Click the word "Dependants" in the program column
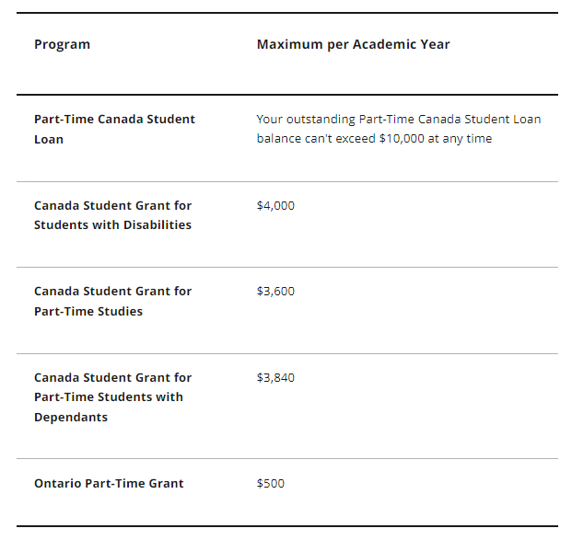572x540 pixels. coord(71,418)
